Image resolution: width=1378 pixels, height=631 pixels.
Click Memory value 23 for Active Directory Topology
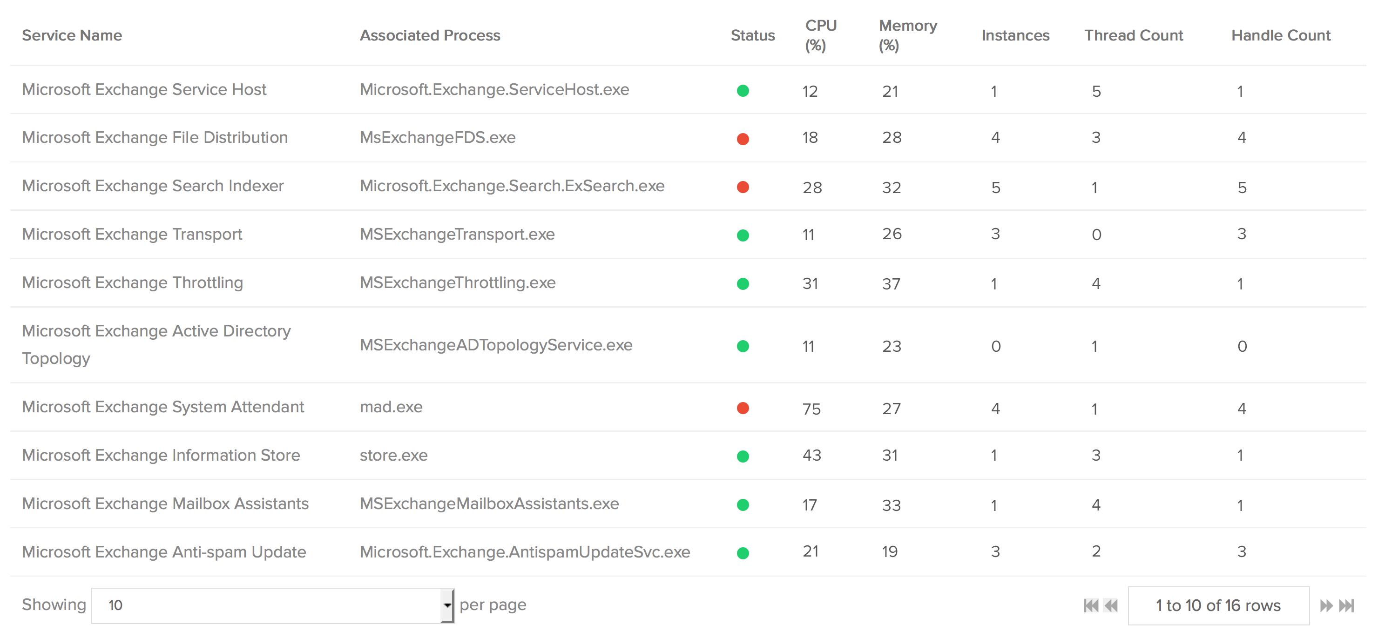point(892,347)
